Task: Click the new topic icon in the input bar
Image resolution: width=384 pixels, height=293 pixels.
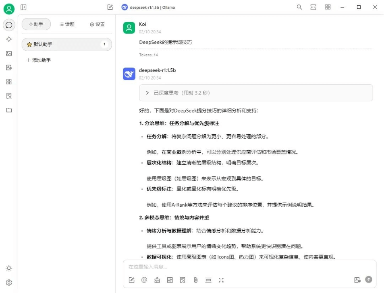Action: (131, 280)
